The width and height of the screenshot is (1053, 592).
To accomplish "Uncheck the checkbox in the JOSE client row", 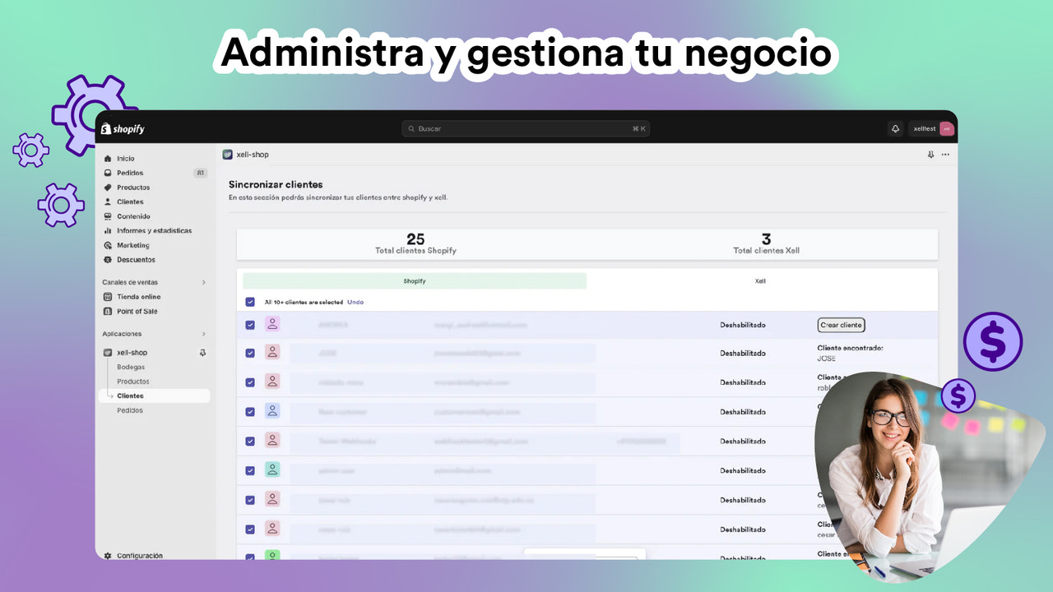I will [x=250, y=354].
